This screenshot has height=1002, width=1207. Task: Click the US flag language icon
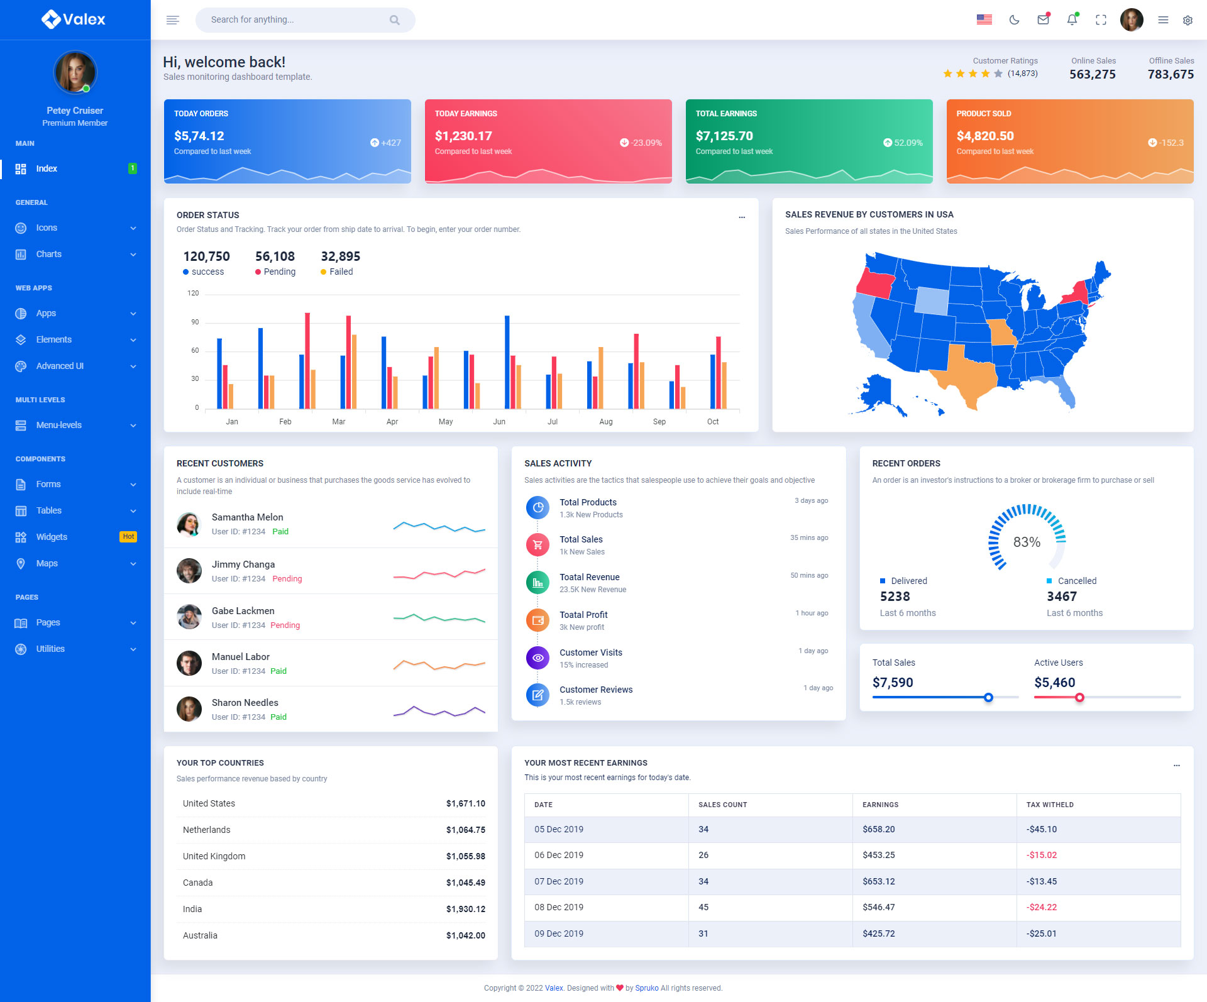click(984, 20)
